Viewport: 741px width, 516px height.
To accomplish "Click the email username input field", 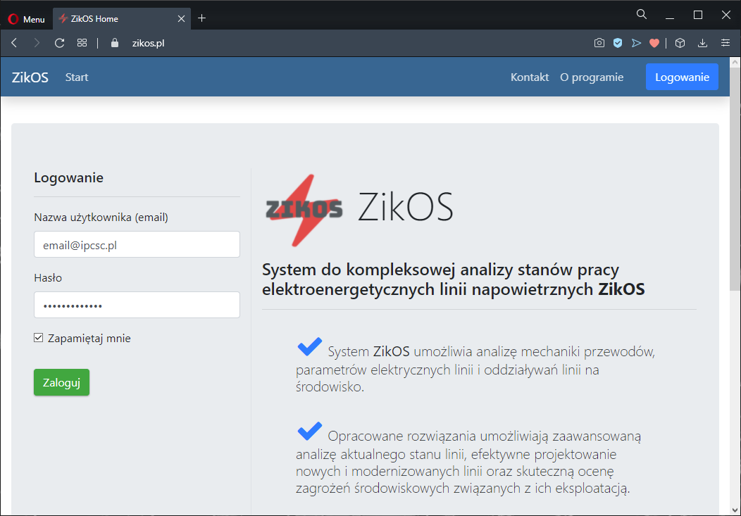I will pyautogui.click(x=137, y=245).
